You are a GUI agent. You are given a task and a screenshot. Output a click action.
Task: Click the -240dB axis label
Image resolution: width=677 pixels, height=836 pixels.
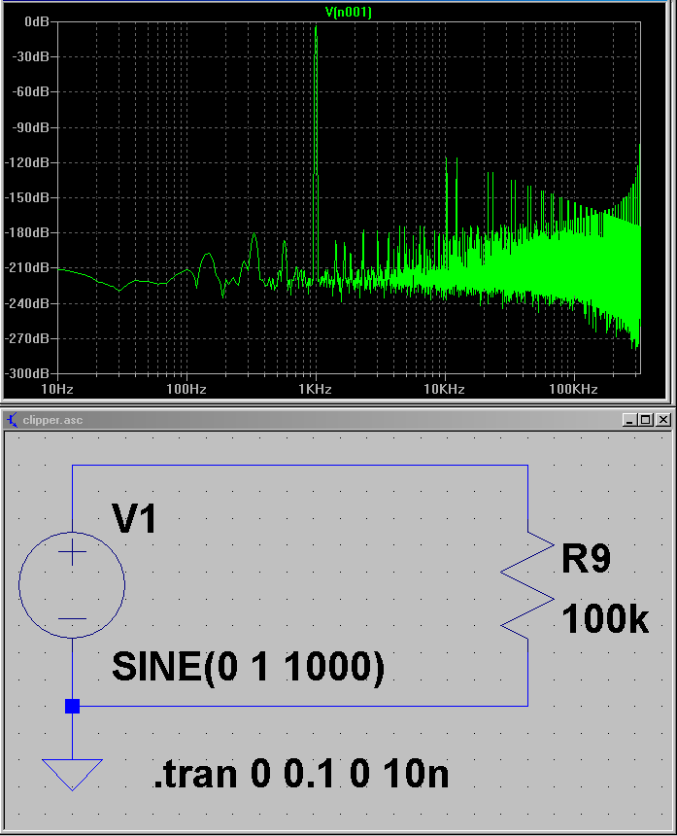click(26, 303)
